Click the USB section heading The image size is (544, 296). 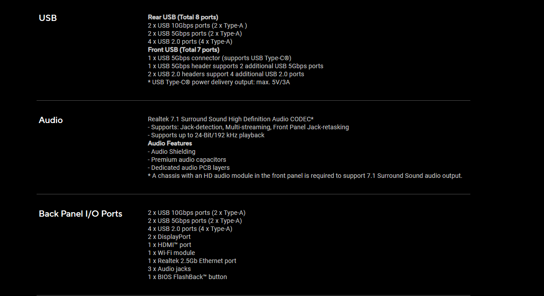[48, 18]
